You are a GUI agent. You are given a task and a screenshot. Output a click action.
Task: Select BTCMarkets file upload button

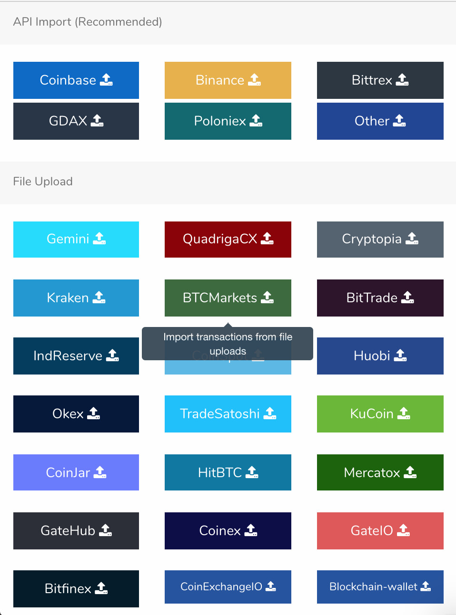228,298
